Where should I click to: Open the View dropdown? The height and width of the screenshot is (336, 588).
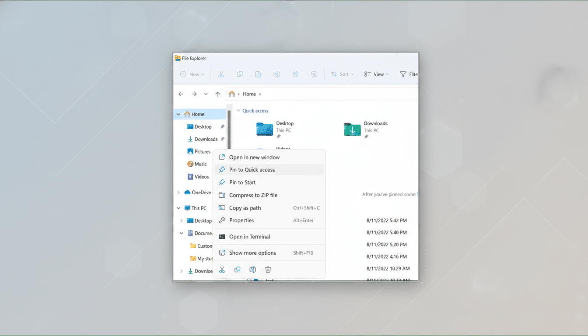pos(376,74)
